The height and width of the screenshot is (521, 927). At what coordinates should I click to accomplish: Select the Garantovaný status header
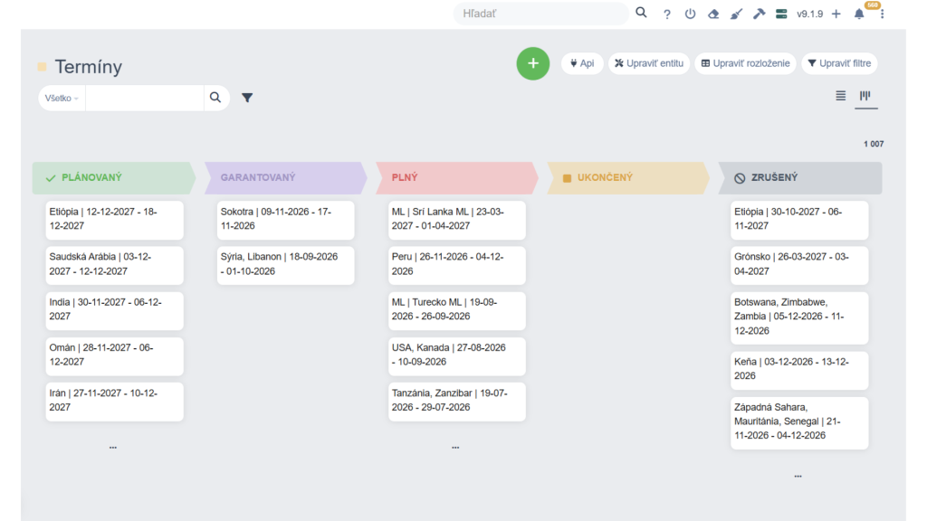pos(282,178)
